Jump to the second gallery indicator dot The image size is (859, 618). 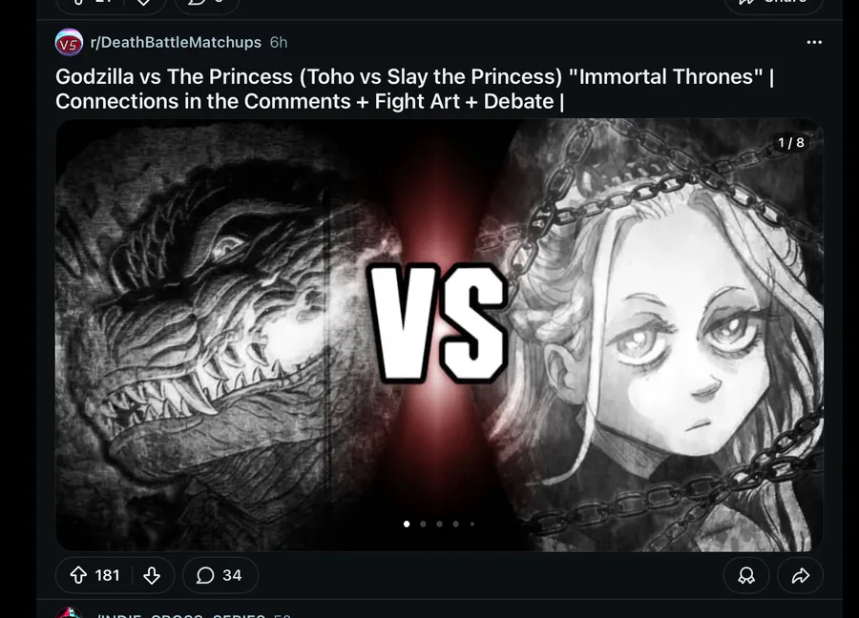click(423, 524)
